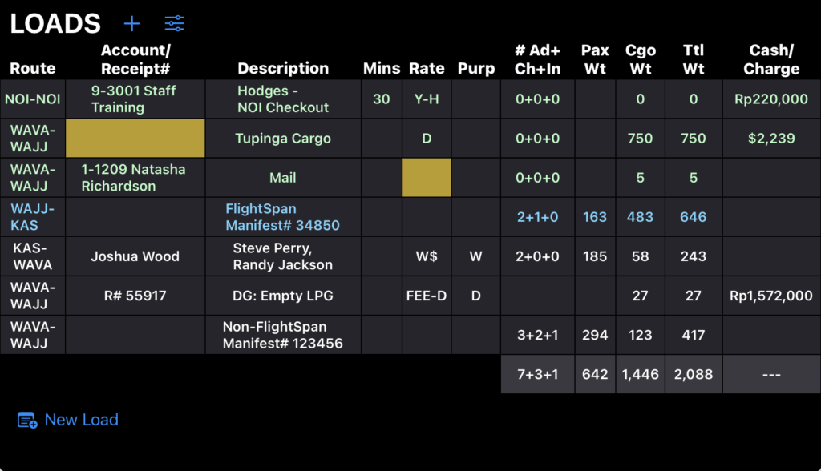Screen dimensions: 821x471
Task: Click the plus icon beside LOADS
Action: click(131, 23)
